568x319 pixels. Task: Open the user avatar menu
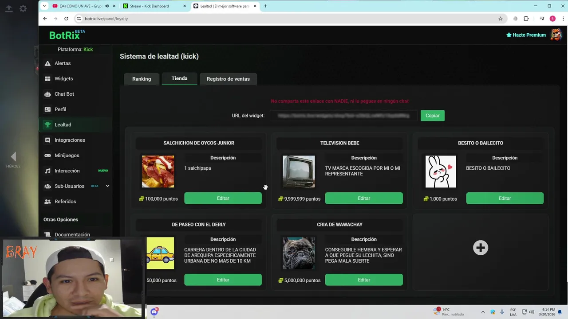click(556, 35)
